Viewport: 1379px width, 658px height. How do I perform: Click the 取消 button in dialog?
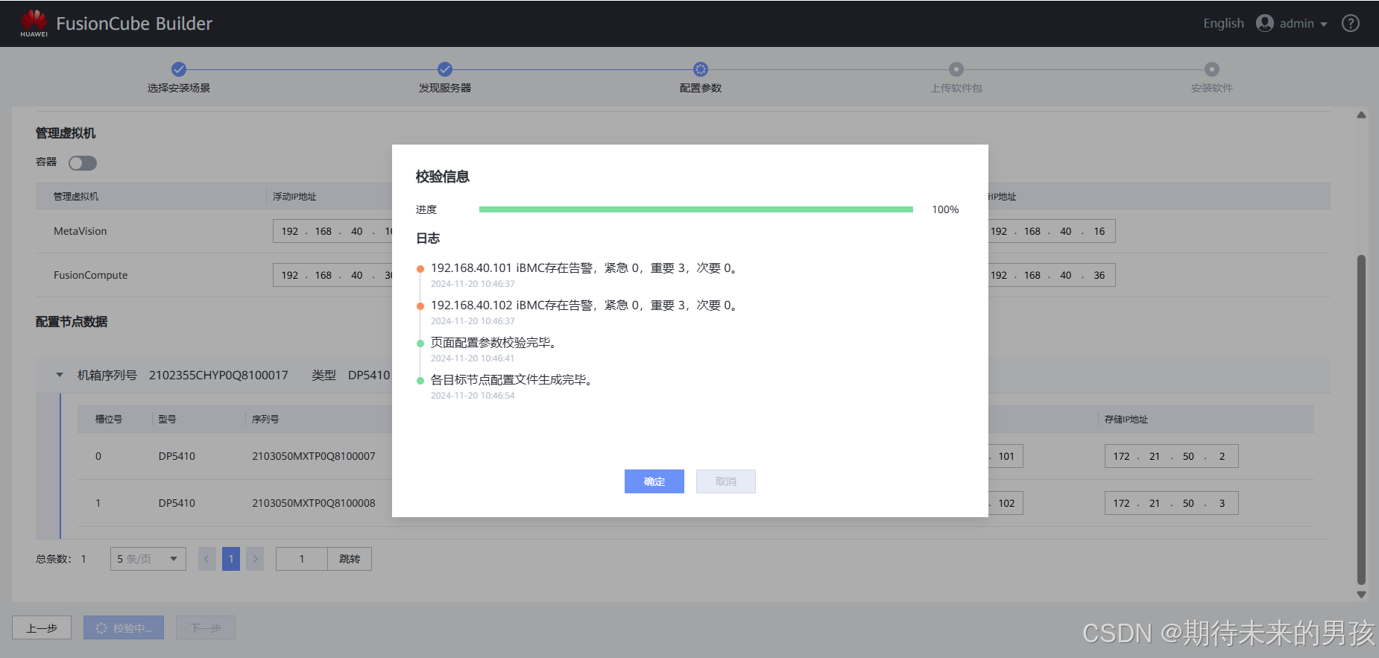[x=726, y=481]
